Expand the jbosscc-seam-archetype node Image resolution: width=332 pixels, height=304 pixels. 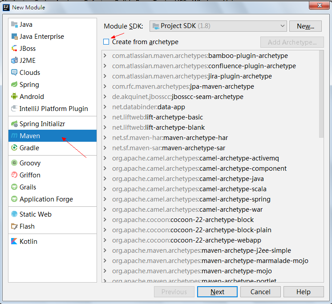[x=105, y=97]
